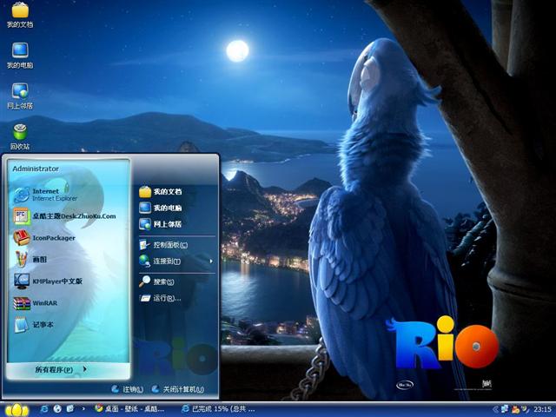The height and width of the screenshot is (417, 556).
Task: Select 我的文档 in the Start menu right pane
Action: pos(161,192)
